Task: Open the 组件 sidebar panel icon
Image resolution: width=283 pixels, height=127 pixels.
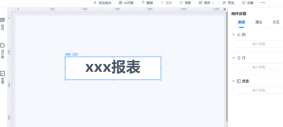Action: pos(2,20)
